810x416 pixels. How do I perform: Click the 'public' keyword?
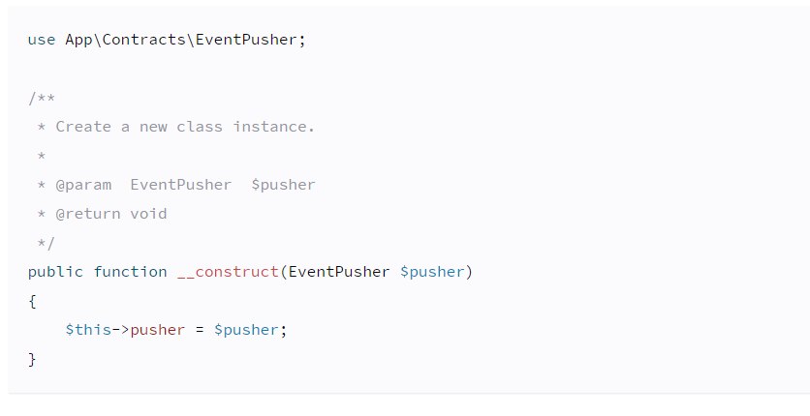(56, 272)
